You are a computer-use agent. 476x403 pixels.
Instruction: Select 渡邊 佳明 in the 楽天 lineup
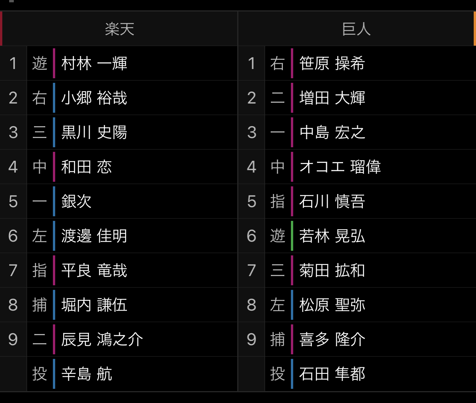point(94,236)
